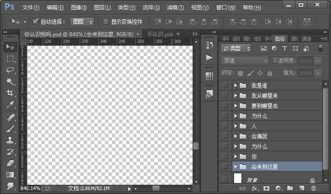The width and height of the screenshot is (331, 194).
Task: Select the Rectangular Marquee tool
Action: tap(10, 58)
